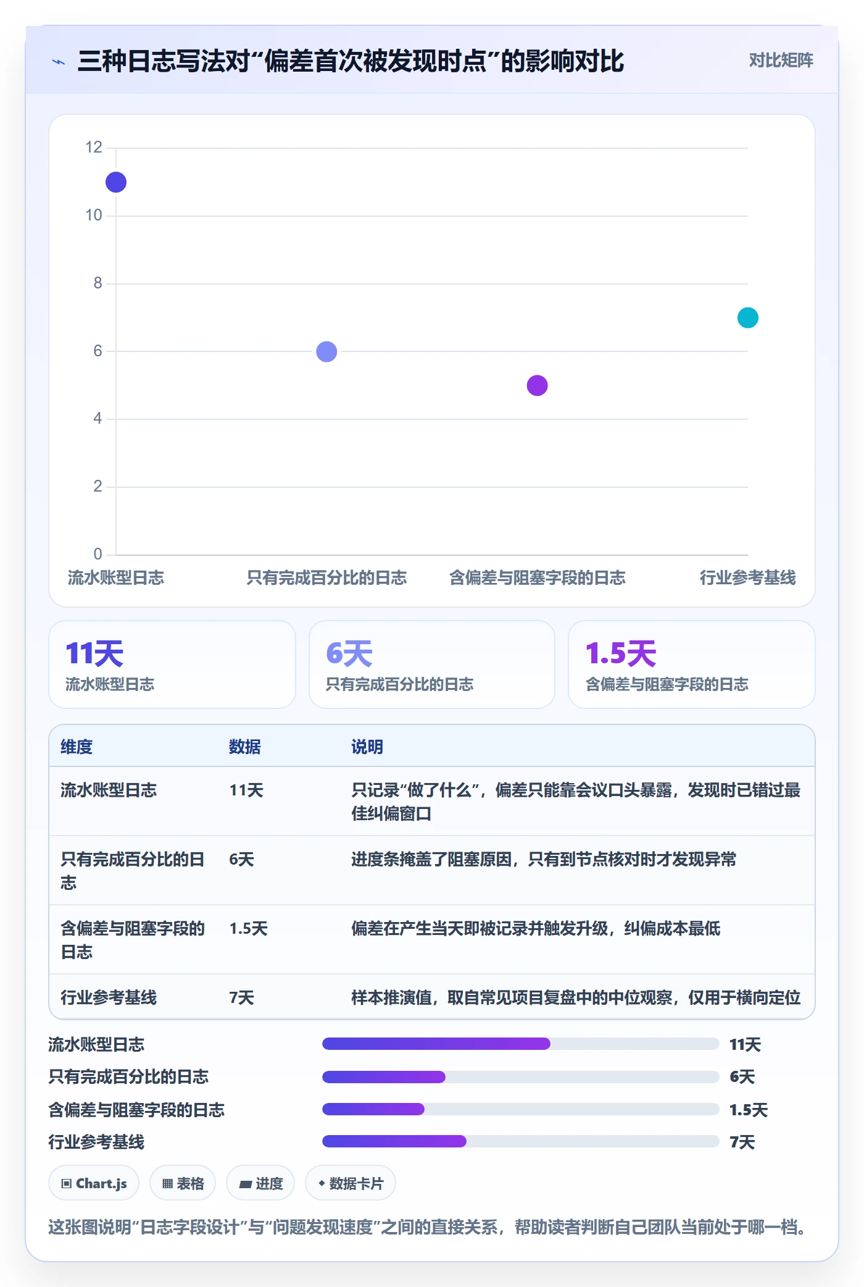Click the purple chart point for 含偏差与阻塞字段的日志
864x1287 pixels.
[537, 385]
